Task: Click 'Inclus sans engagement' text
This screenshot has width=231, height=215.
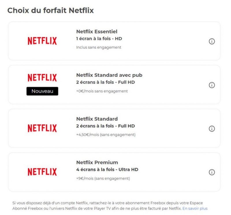Action: tap(99, 47)
